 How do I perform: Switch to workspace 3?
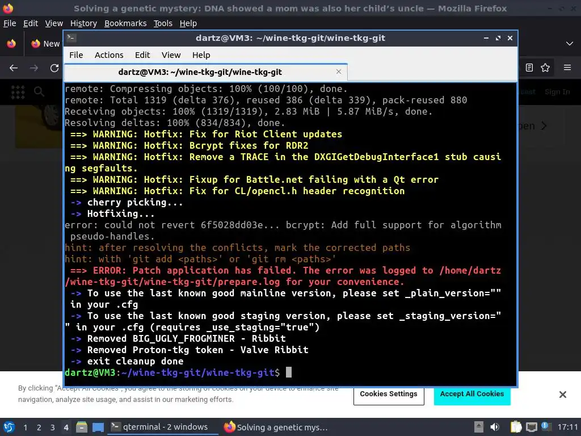click(x=53, y=427)
